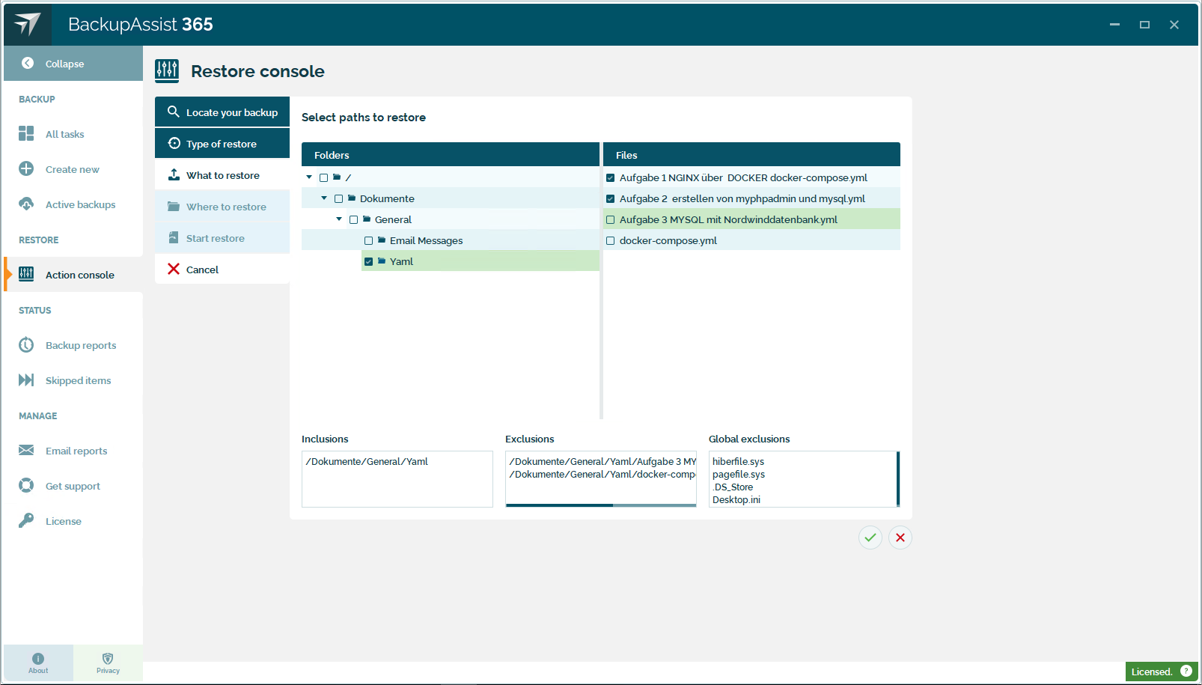Open Backup reports in the sidebar
This screenshot has width=1202, height=685.
tap(73, 345)
